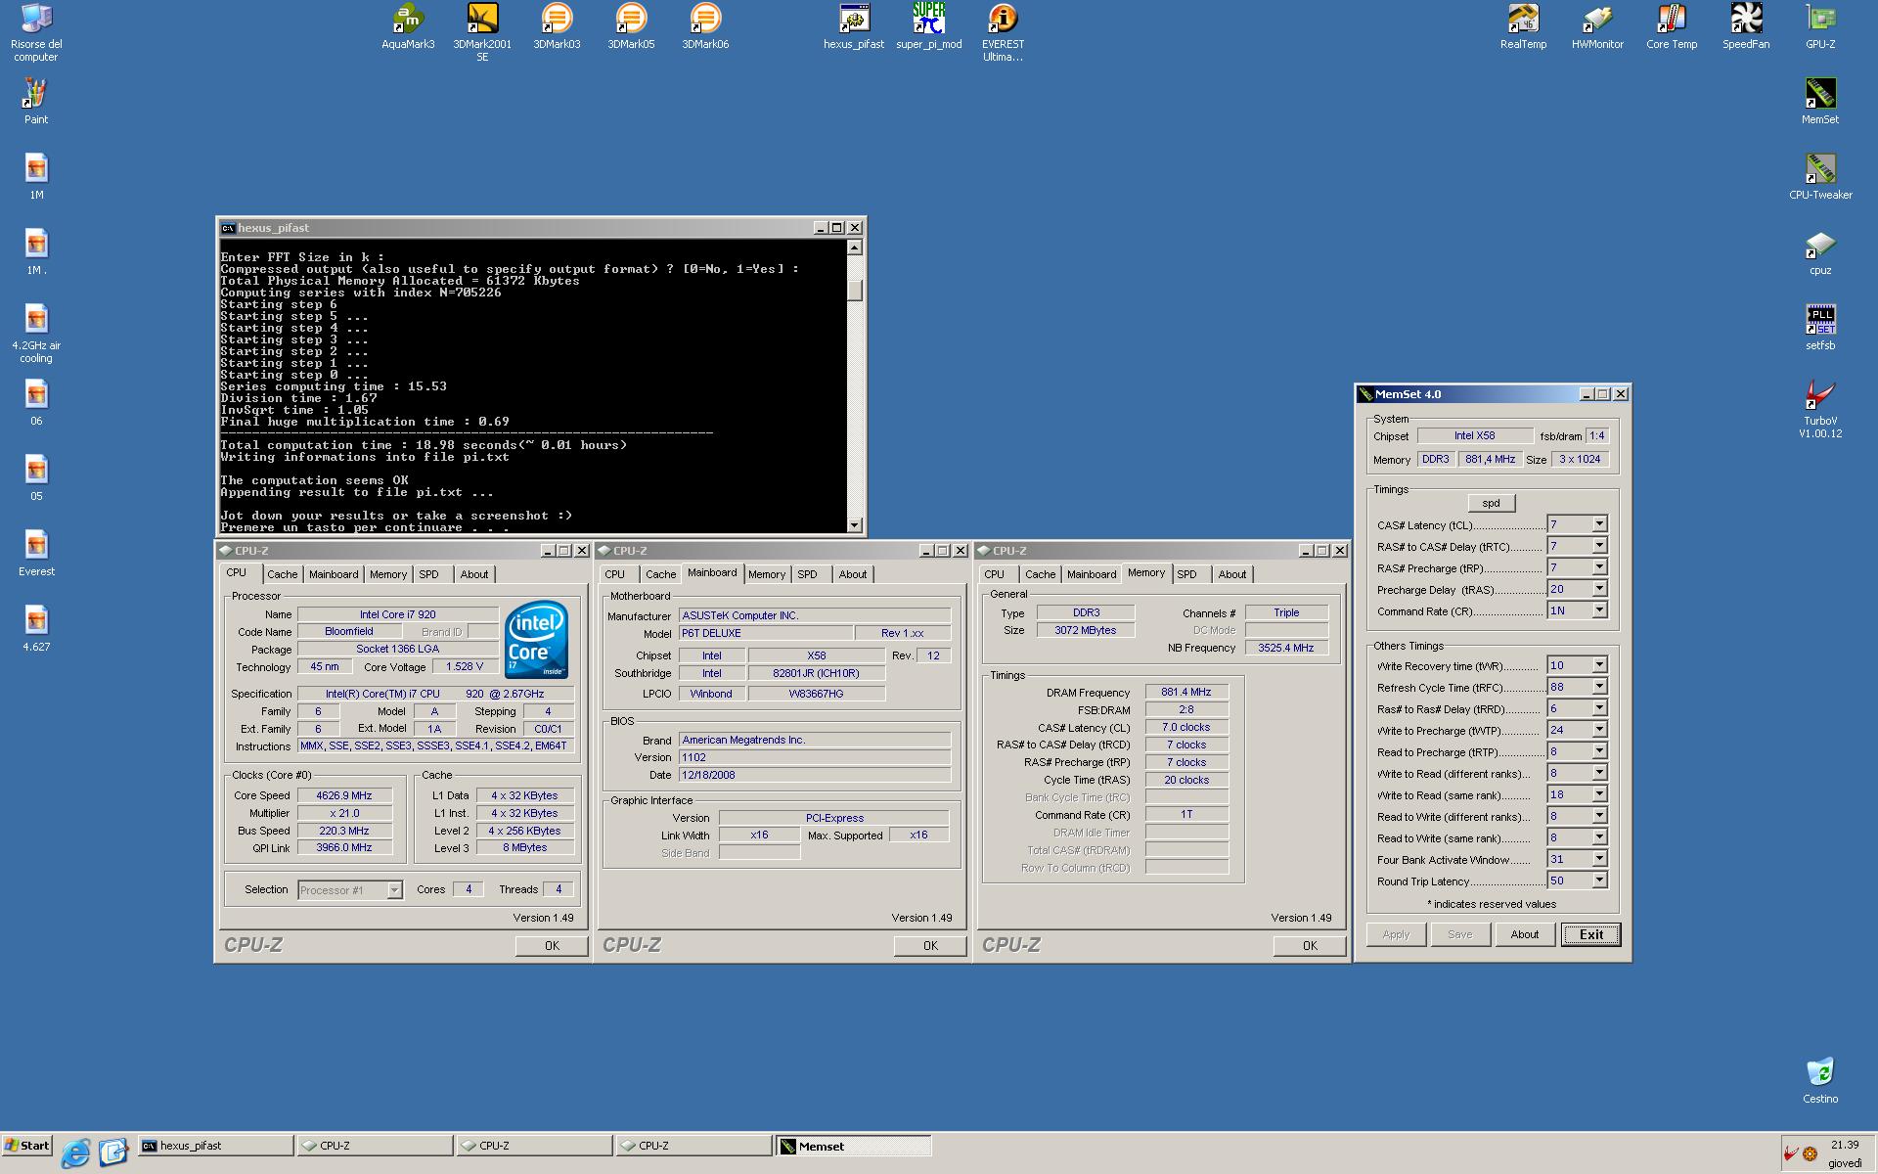The width and height of the screenshot is (1878, 1174).
Task: Open Cestino recycle bin icon
Action: (1820, 1080)
